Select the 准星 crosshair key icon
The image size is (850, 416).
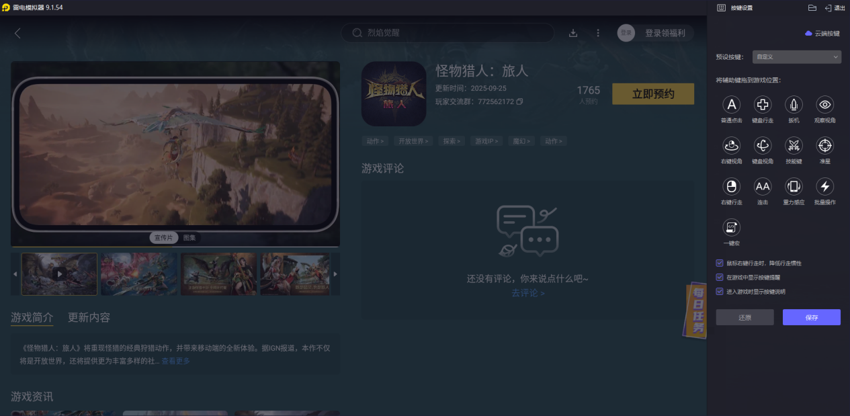pos(825,145)
